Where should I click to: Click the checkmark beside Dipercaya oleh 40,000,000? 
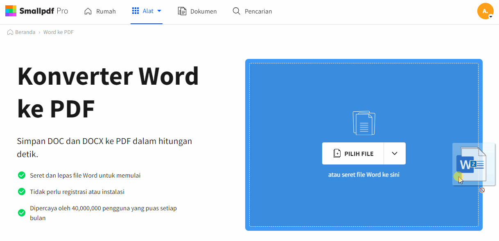(x=22, y=213)
